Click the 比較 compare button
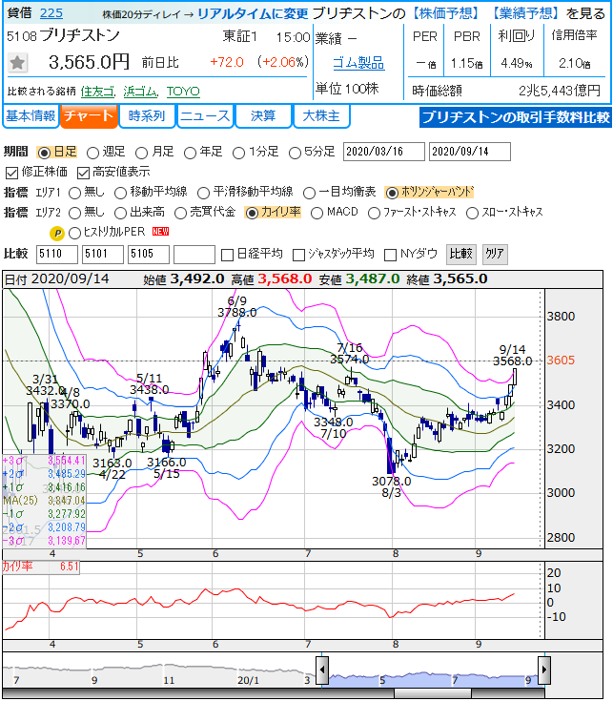 (x=461, y=255)
